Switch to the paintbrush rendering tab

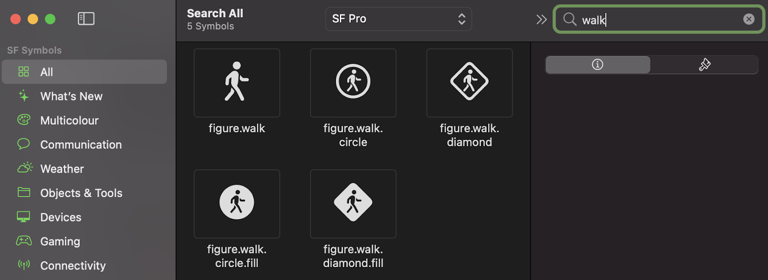pos(704,65)
